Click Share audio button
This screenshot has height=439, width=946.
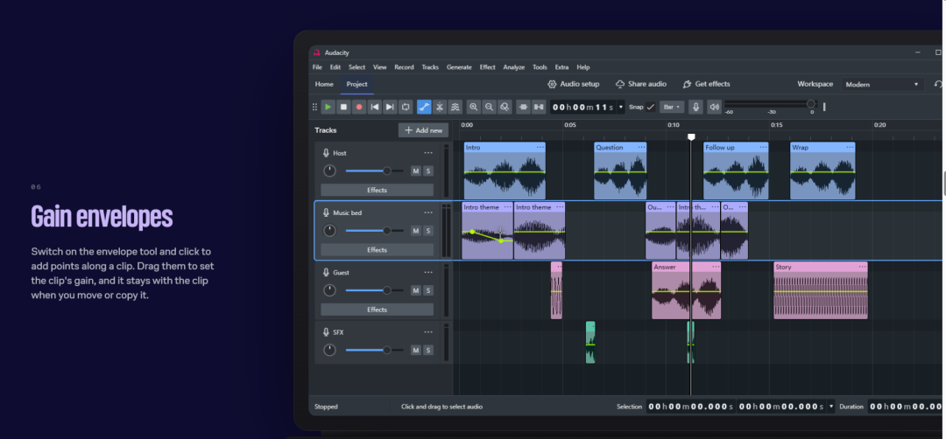pyautogui.click(x=640, y=84)
